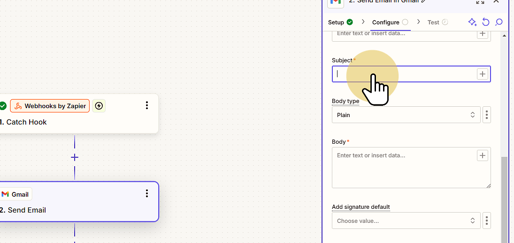Insert data with Body field plus icon
514x243 pixels.
point(482,155)
